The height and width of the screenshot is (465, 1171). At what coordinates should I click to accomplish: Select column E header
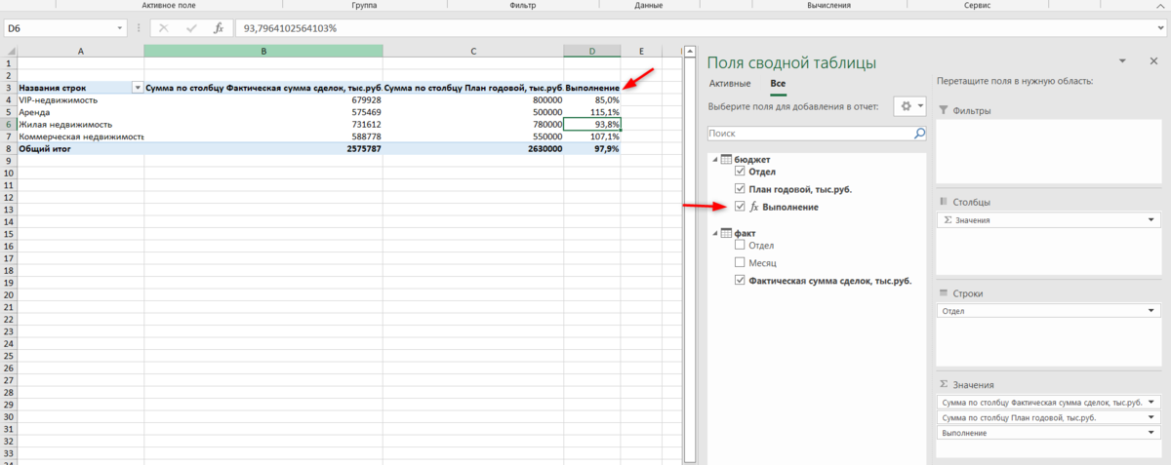click(x=641, y=51)
